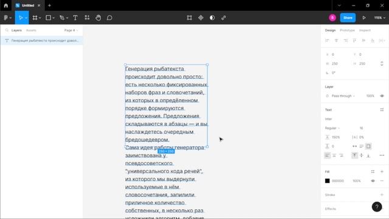Set text align center

point(334,156)
